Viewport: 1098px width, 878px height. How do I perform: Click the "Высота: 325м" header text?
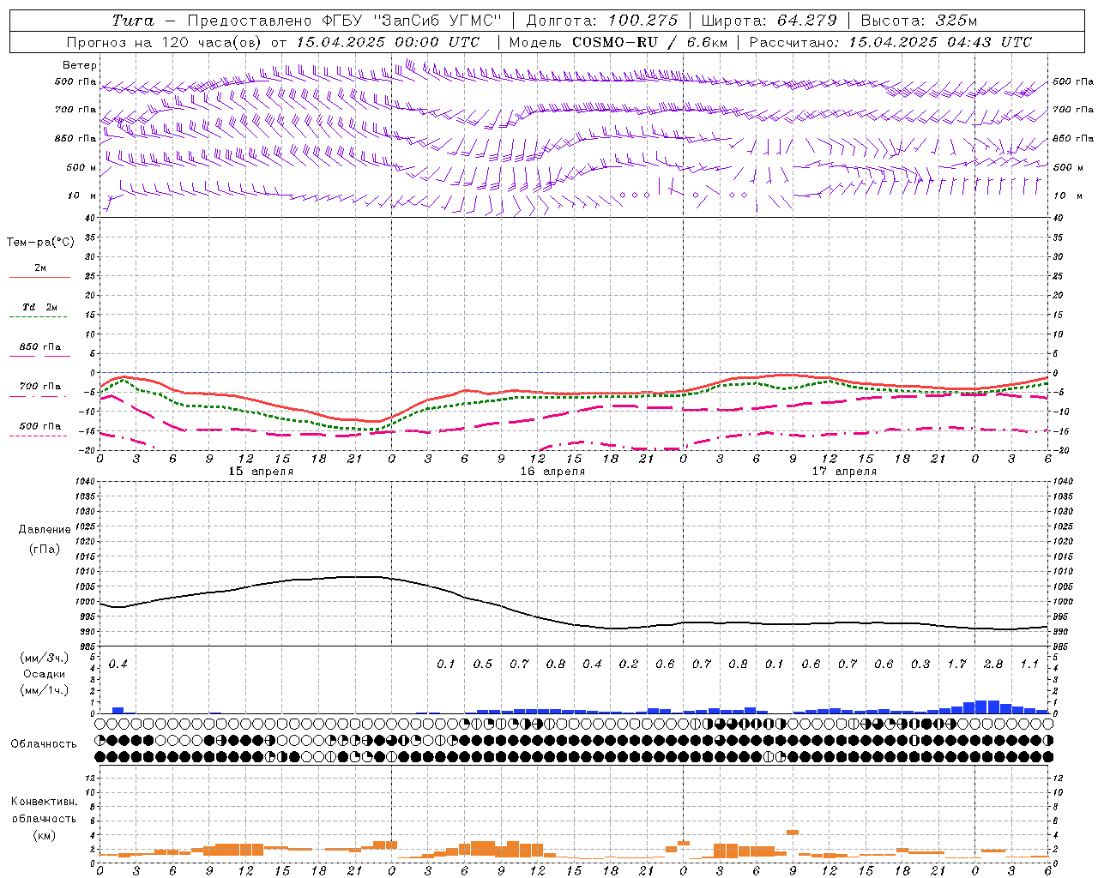pos(919,21)
